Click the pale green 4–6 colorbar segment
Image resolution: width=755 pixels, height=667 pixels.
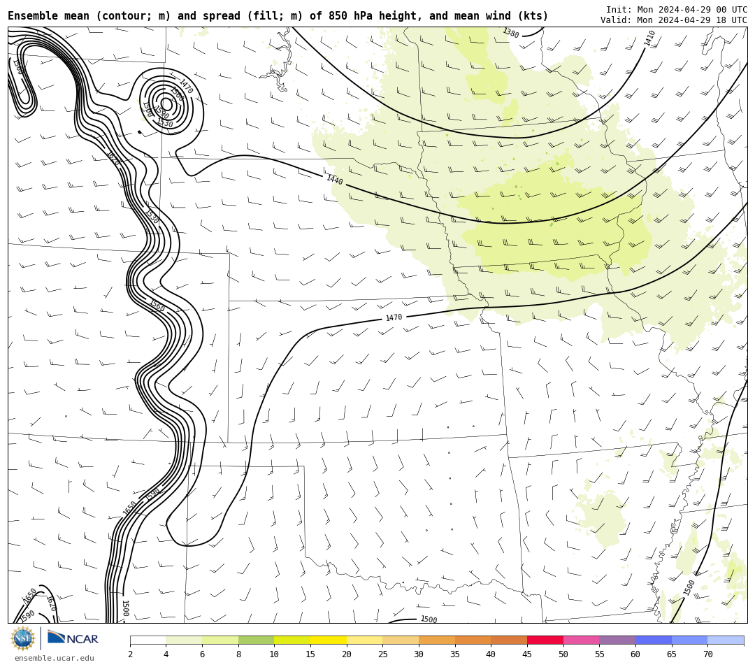pos(184,640)
